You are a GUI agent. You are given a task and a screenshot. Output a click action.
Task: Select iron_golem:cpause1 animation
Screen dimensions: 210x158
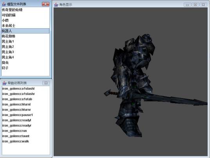pos(26,115)
